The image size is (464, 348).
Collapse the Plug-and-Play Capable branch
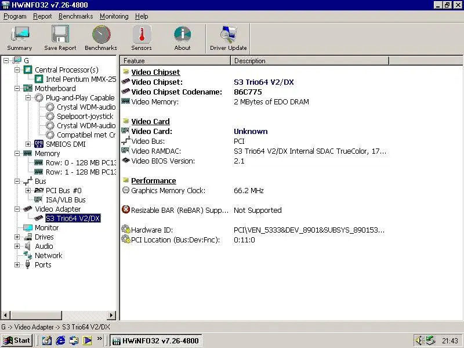pyautogui.click(x=28, y=97)
